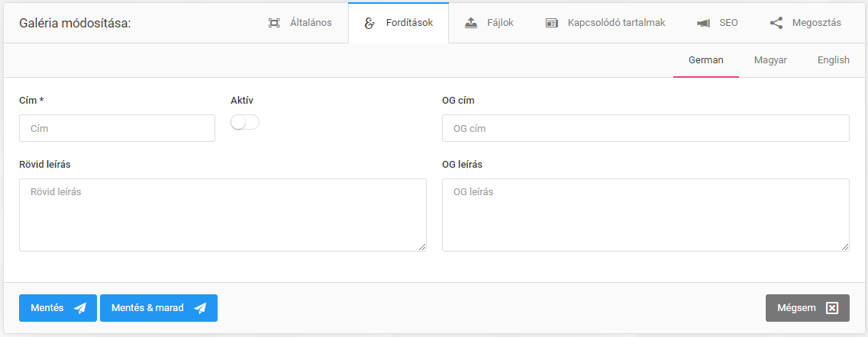The image size is (868, 337).
Task: Click the OG leírás label
Action: (x=462, y=165)
